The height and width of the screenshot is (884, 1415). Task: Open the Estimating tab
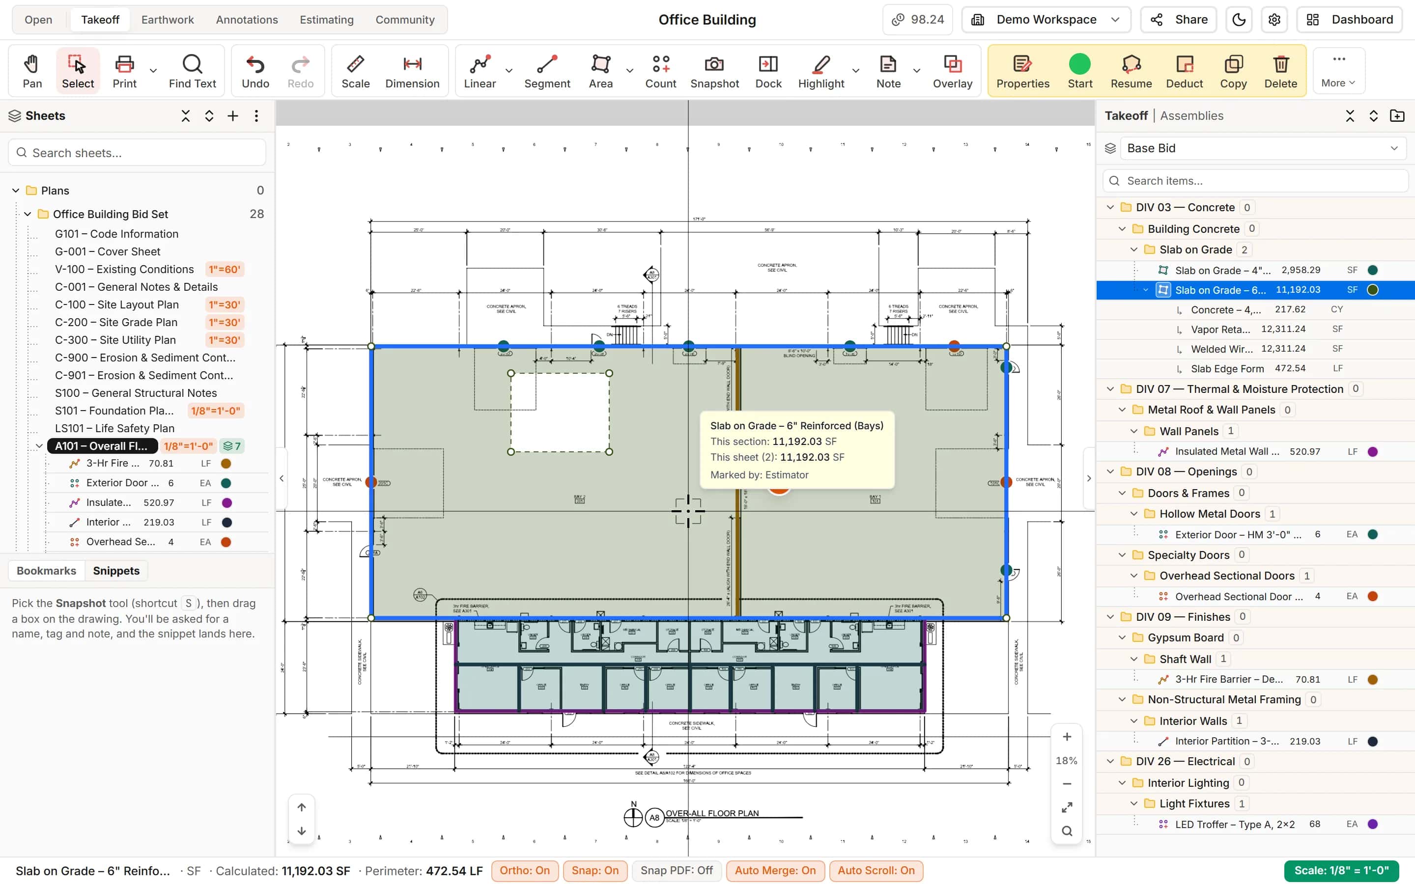(x=326, y=20)
